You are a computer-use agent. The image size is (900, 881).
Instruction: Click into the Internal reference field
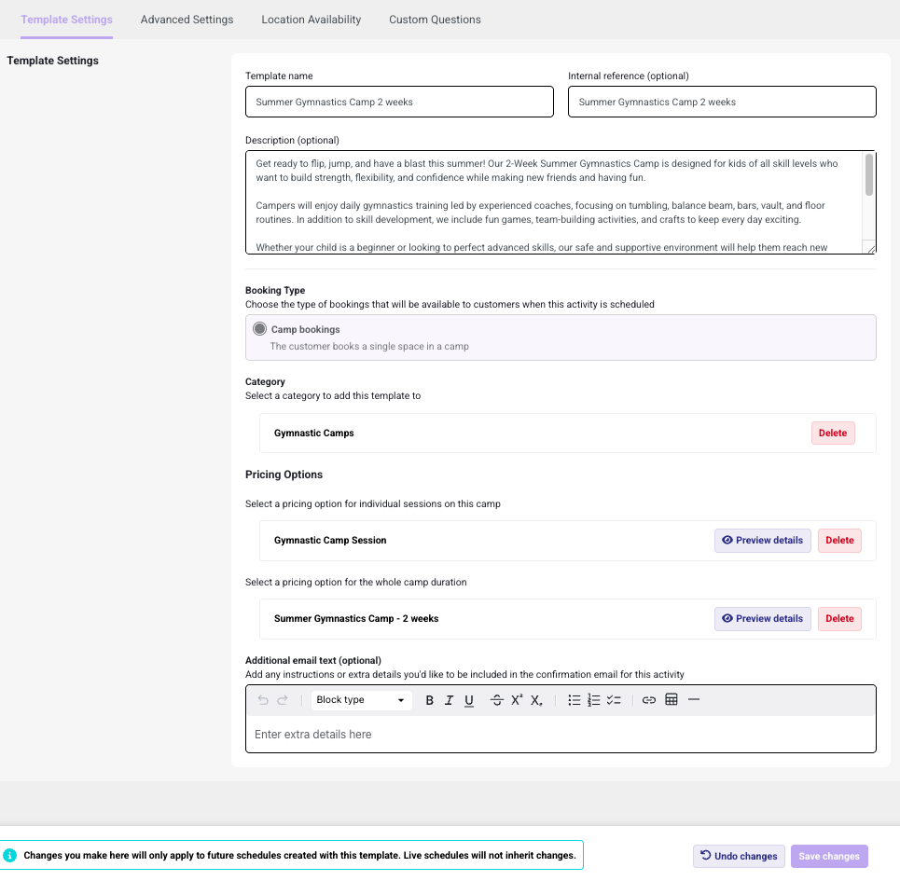point(722,102)
